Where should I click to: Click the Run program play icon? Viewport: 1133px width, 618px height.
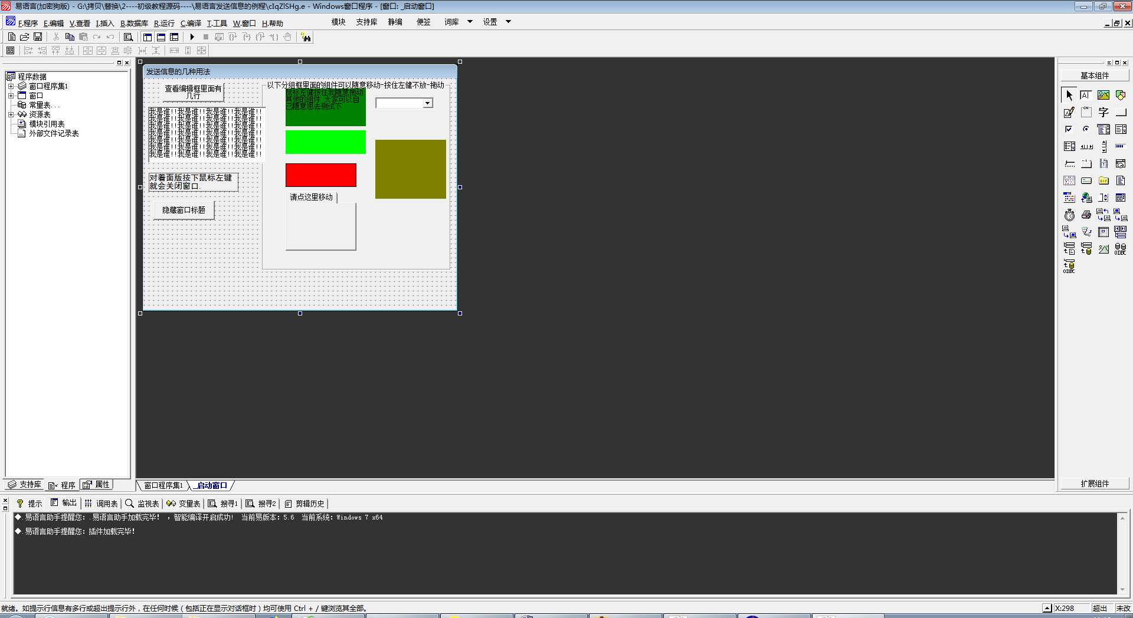coord(192,37)
